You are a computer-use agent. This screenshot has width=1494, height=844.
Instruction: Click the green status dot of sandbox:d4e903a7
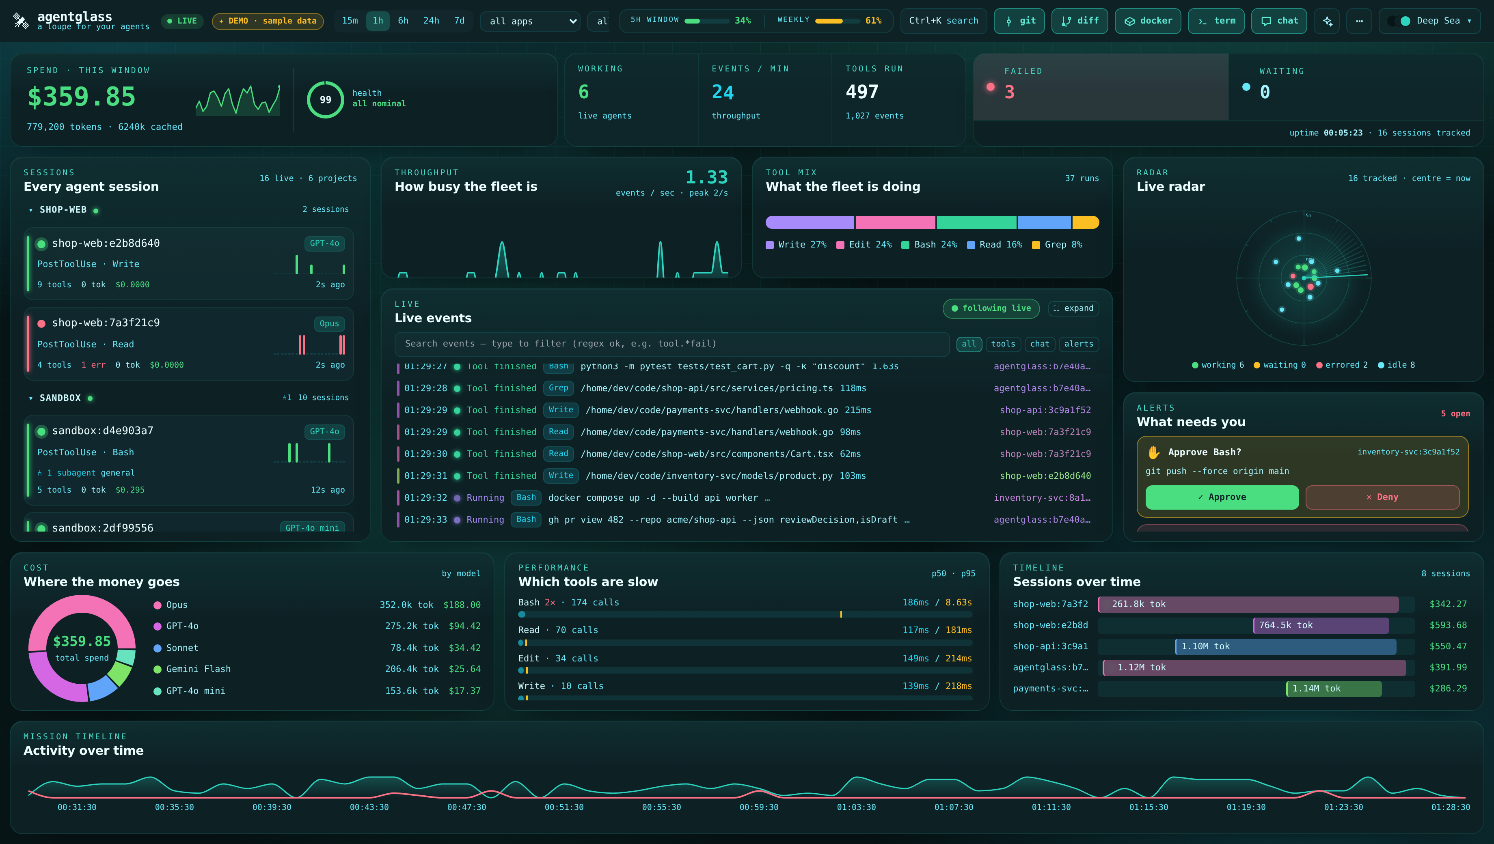pos(41,431)
